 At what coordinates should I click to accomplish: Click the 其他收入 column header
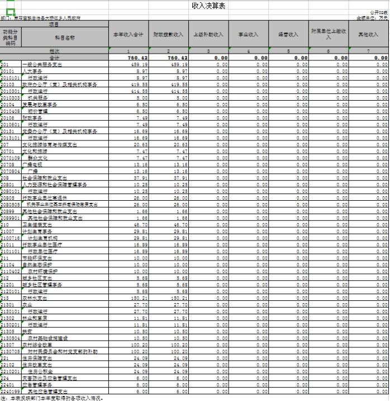368,35
